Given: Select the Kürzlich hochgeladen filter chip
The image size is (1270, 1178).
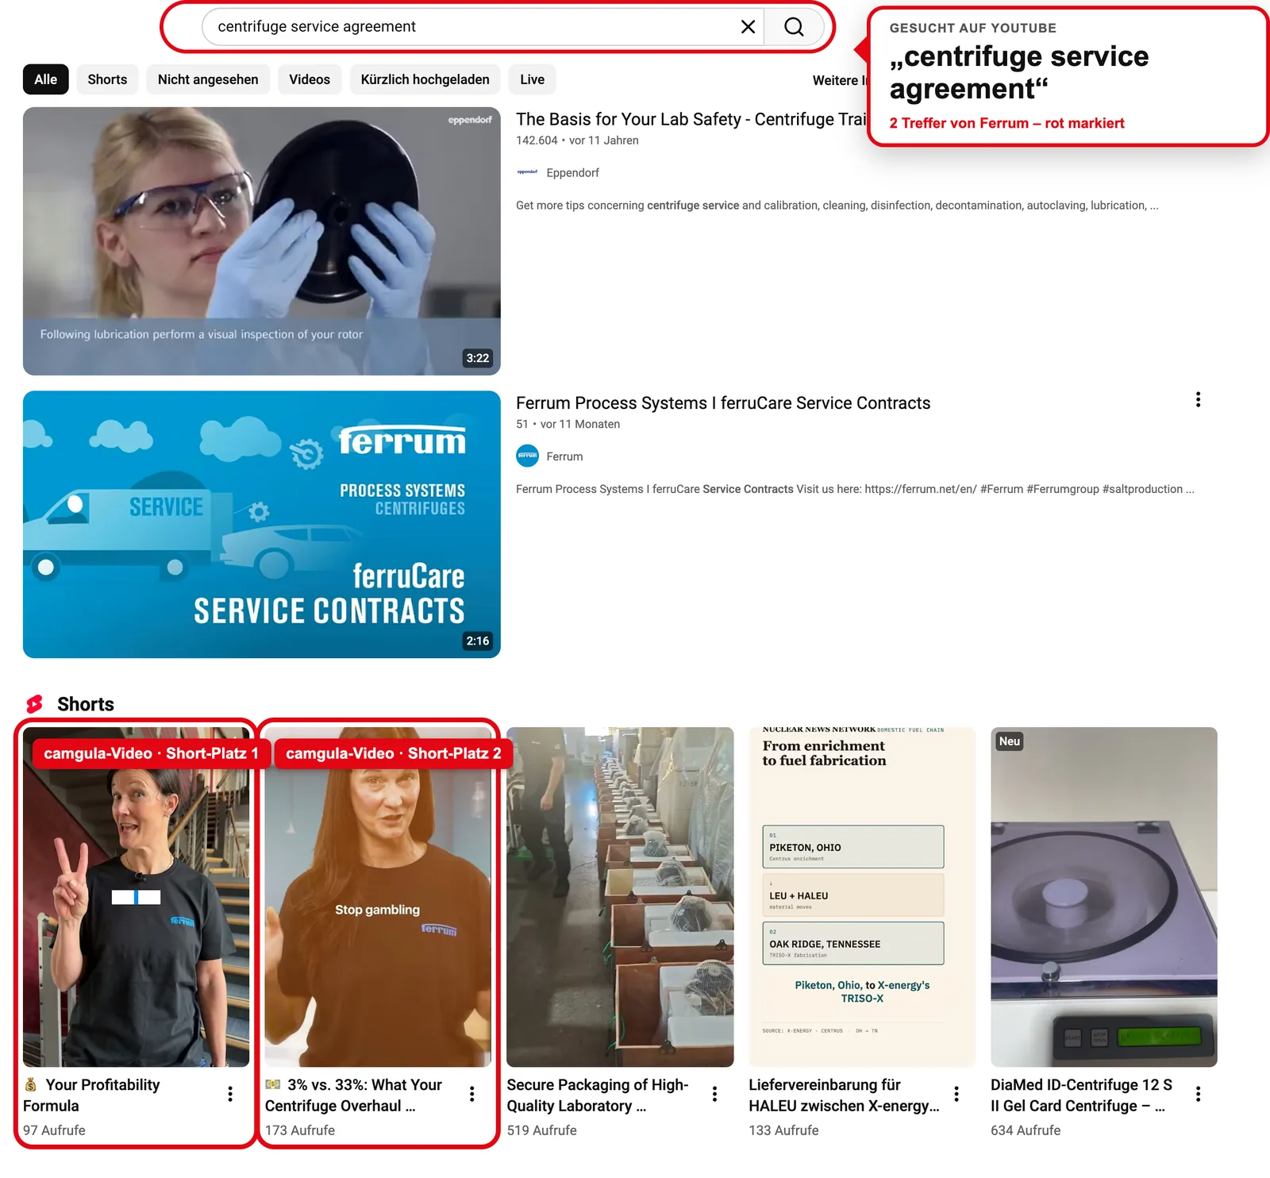Looking at the screenshot, I should pos(425,79).
